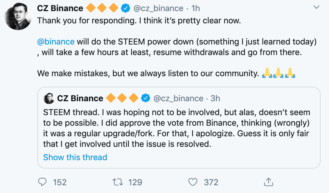Click the praying hands emoji
Screen dimensions: 329x193
point(279,73)
